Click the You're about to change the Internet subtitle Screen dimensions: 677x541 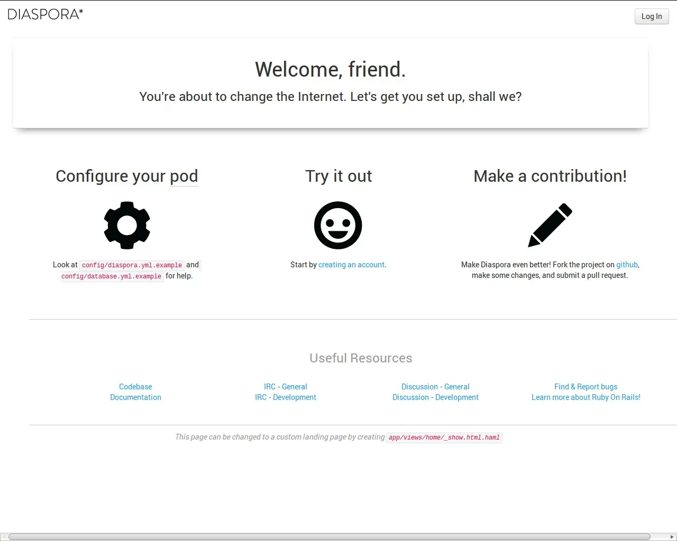(331, 97)
